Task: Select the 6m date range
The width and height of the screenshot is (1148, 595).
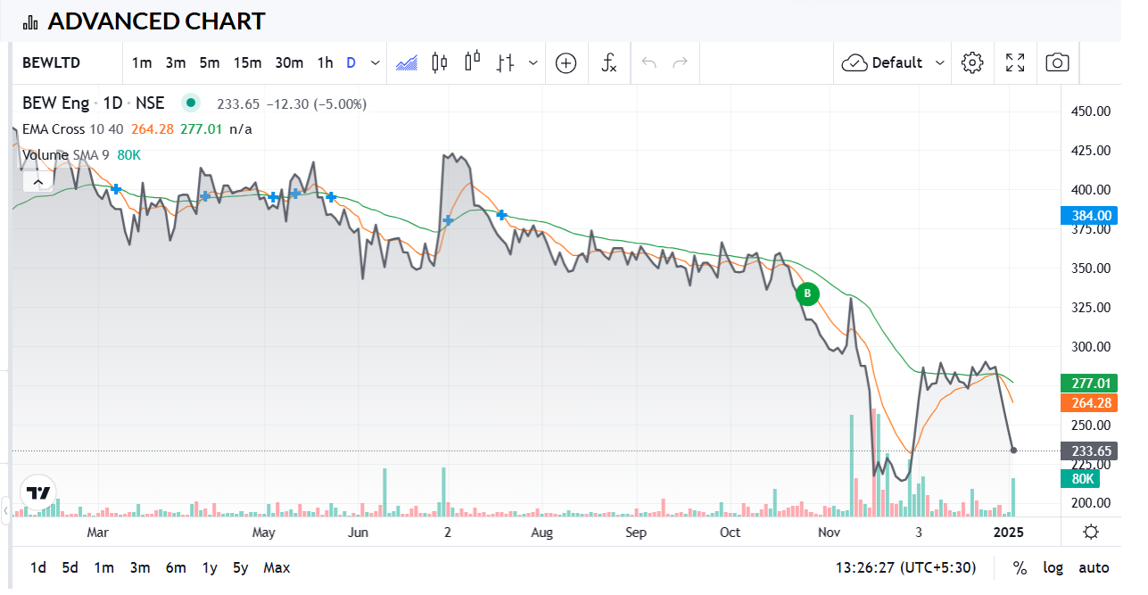Action: [176, 567]
